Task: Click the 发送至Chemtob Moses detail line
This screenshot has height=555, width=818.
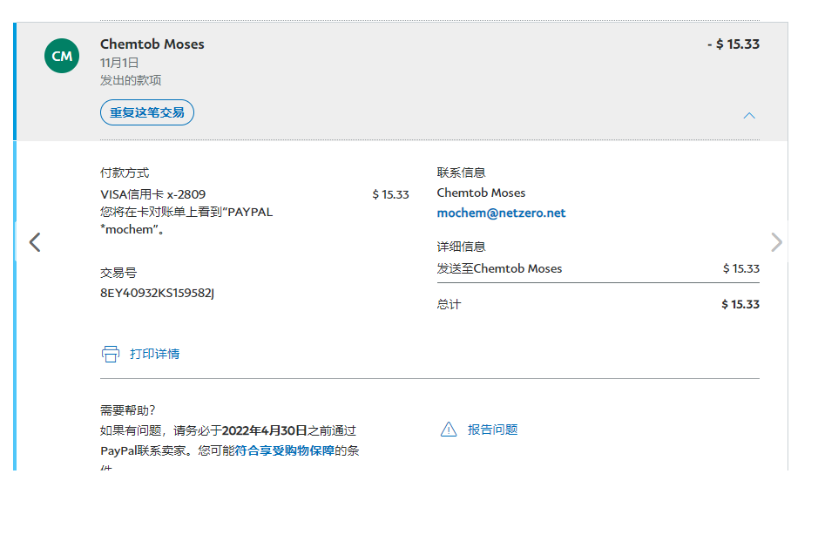Action: [x=499, y=268]
